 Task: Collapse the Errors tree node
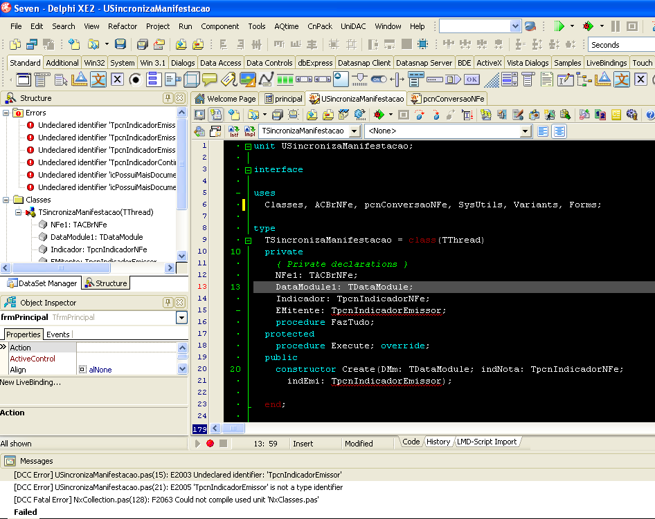pos(6,113)
